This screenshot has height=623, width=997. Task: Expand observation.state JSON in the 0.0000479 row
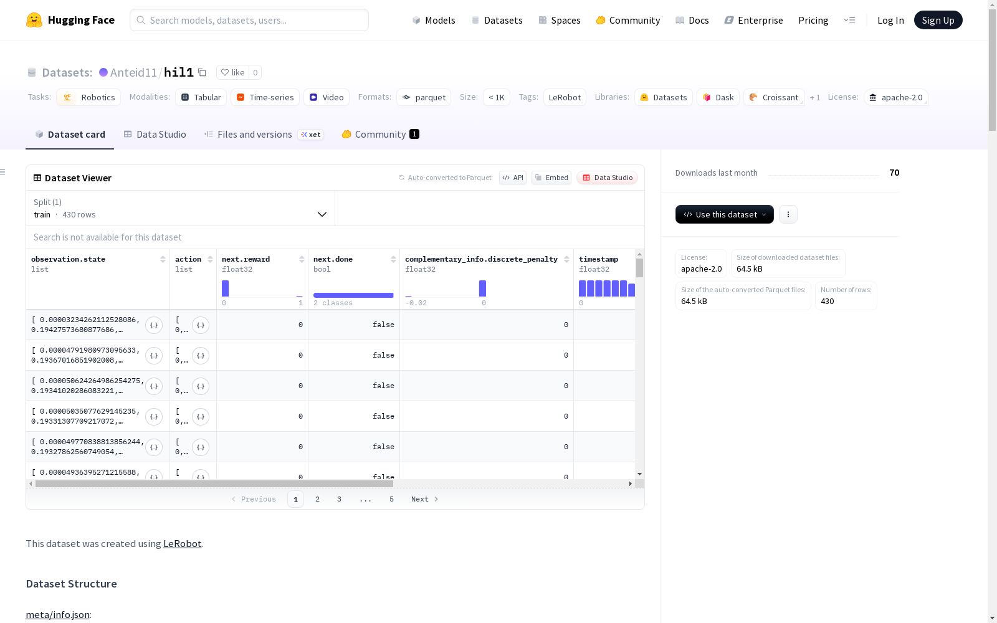tap(154, 356)
